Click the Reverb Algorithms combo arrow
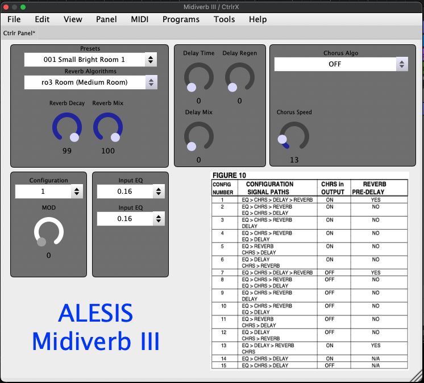Screen dimensions: 424x383 (151, 82)
